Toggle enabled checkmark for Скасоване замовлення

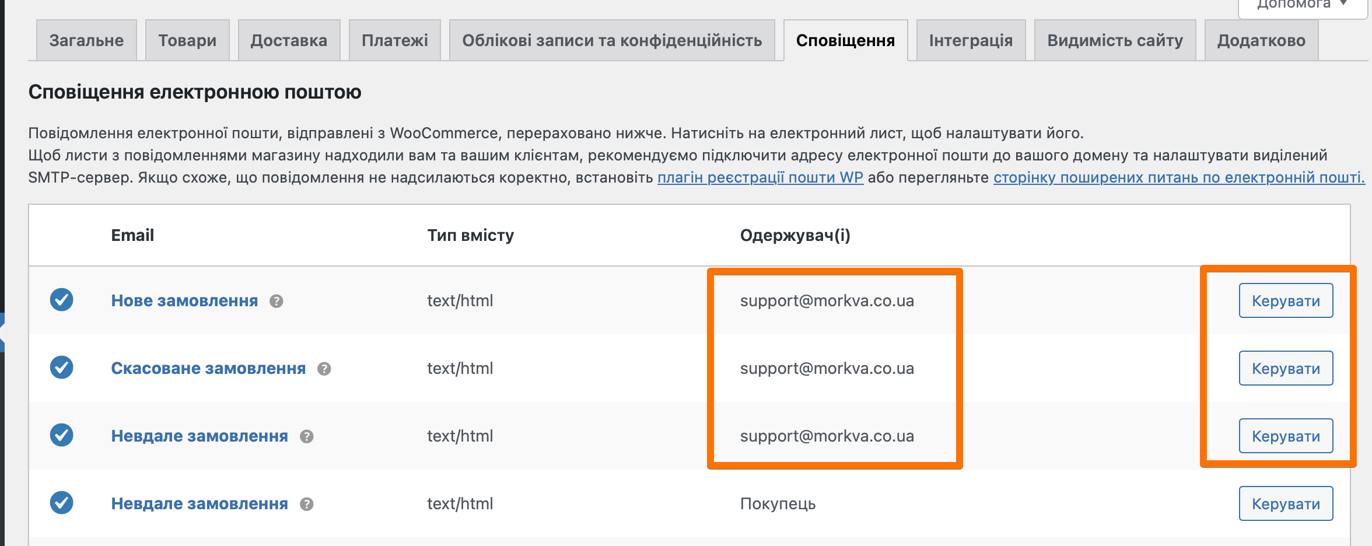pyautogui.click(x=61, y=367)
